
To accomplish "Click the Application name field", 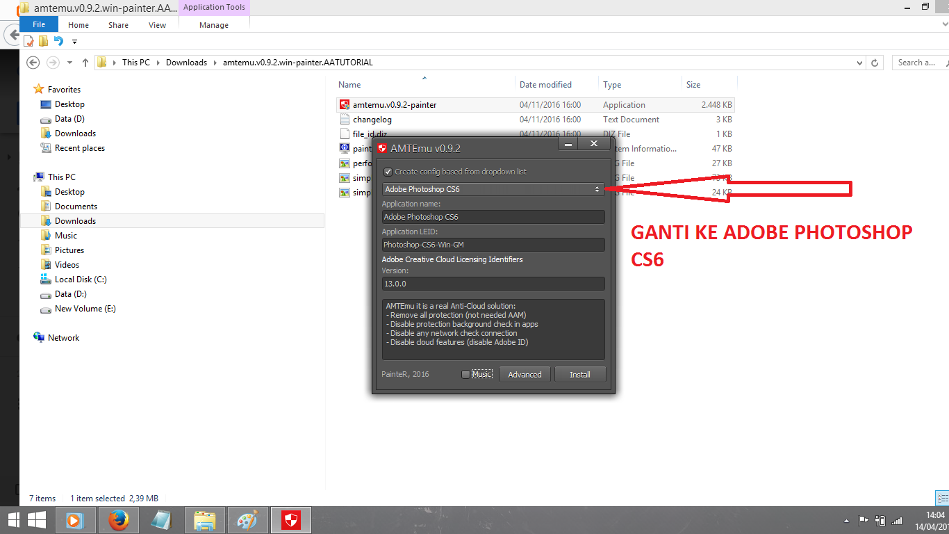I will click(x=493, y=217).
